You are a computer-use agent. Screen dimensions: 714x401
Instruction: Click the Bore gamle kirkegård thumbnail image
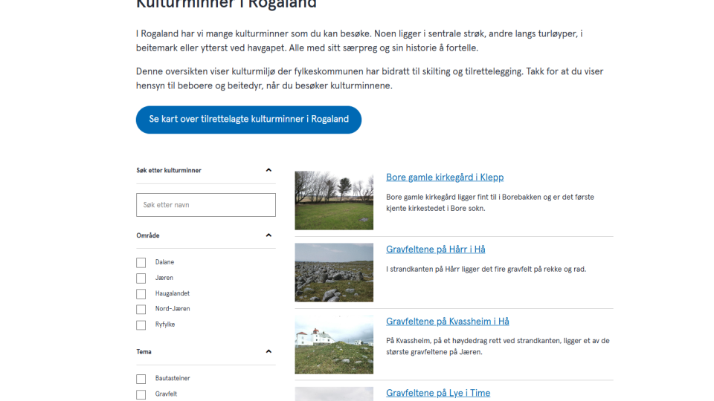tap(334, 200)
